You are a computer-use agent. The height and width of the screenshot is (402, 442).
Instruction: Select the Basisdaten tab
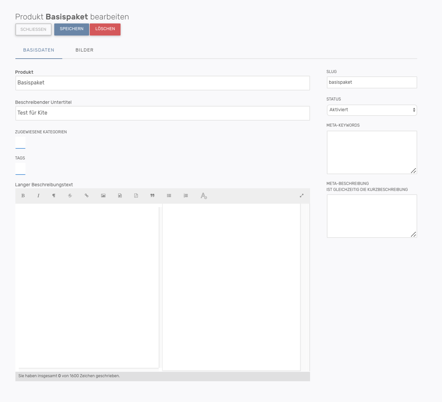tap(39, 50)
